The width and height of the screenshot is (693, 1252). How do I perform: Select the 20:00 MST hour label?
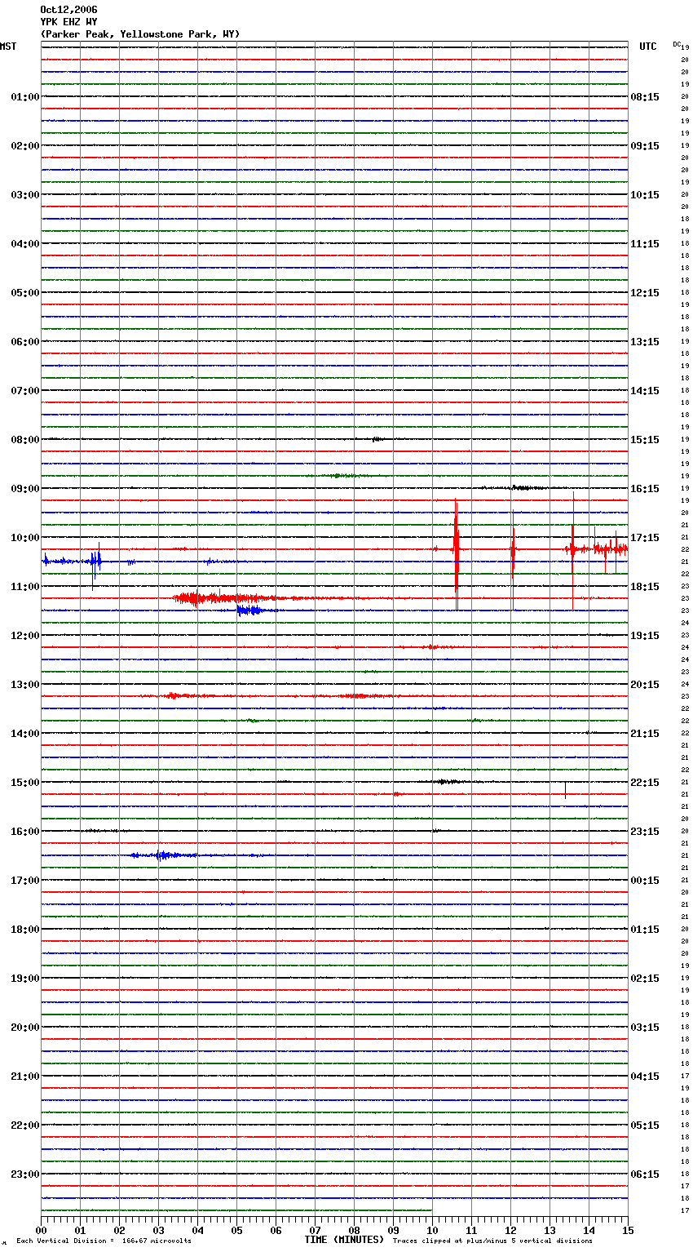(24, 1028)
